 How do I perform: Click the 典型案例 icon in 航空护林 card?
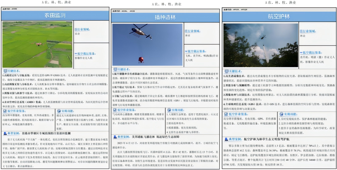coord(226,139)
